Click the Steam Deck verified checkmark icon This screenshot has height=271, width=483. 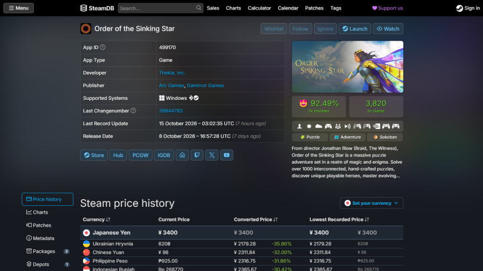(x=196, y=98)
